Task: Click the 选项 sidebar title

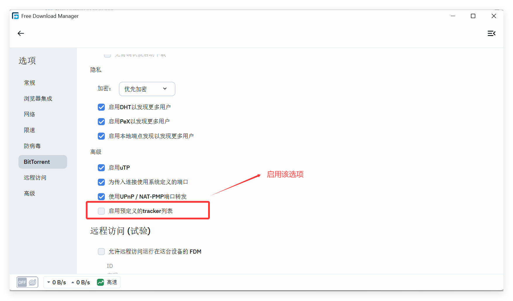Action: point(27,61)
